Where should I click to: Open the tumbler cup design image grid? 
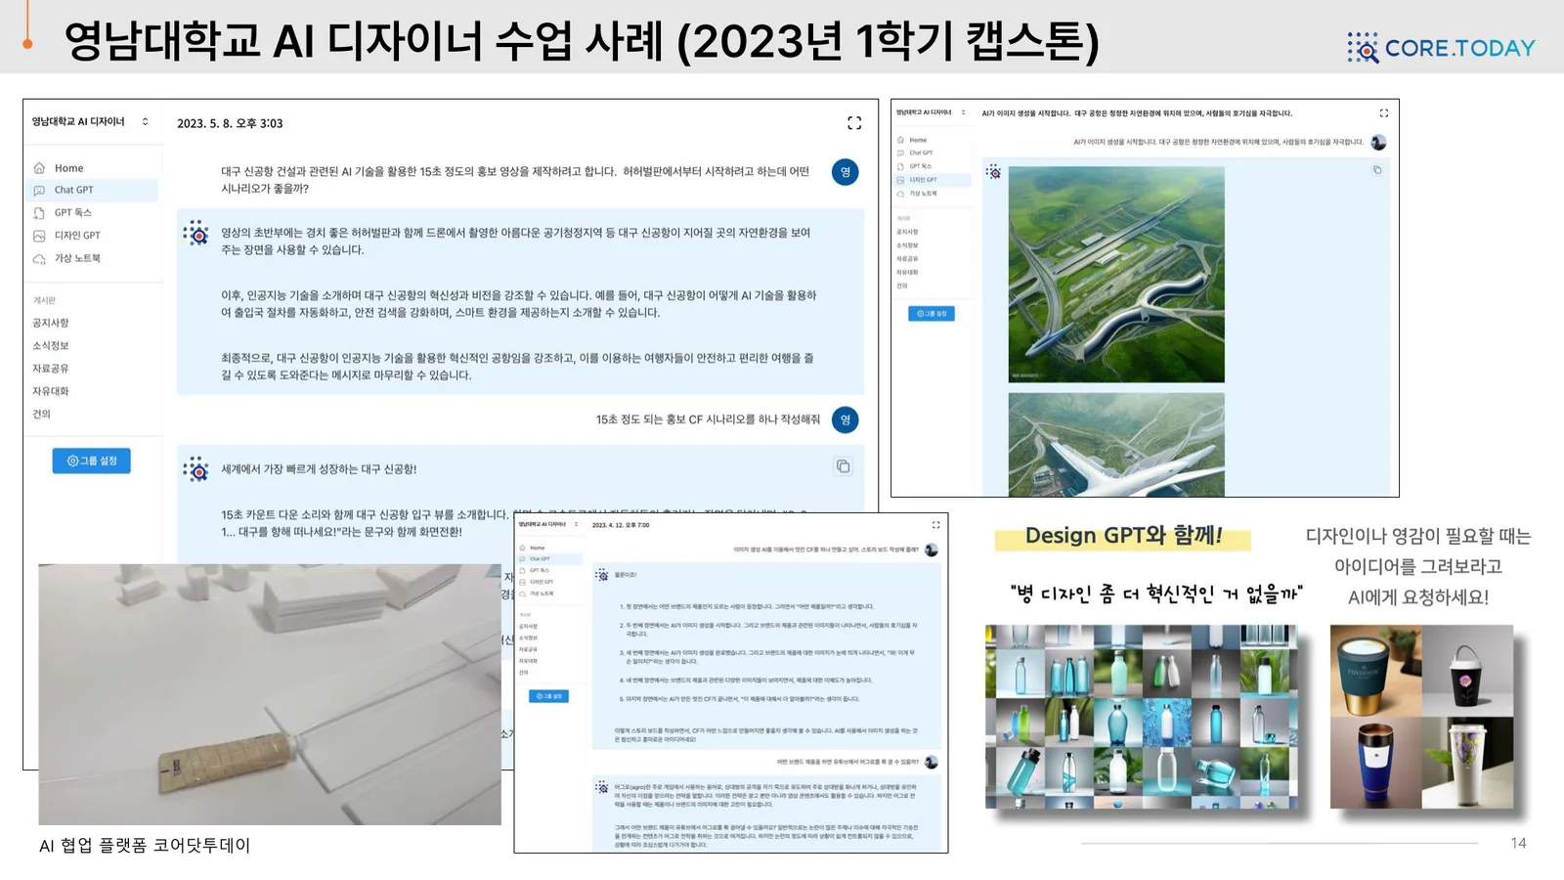coord(1422,717)
